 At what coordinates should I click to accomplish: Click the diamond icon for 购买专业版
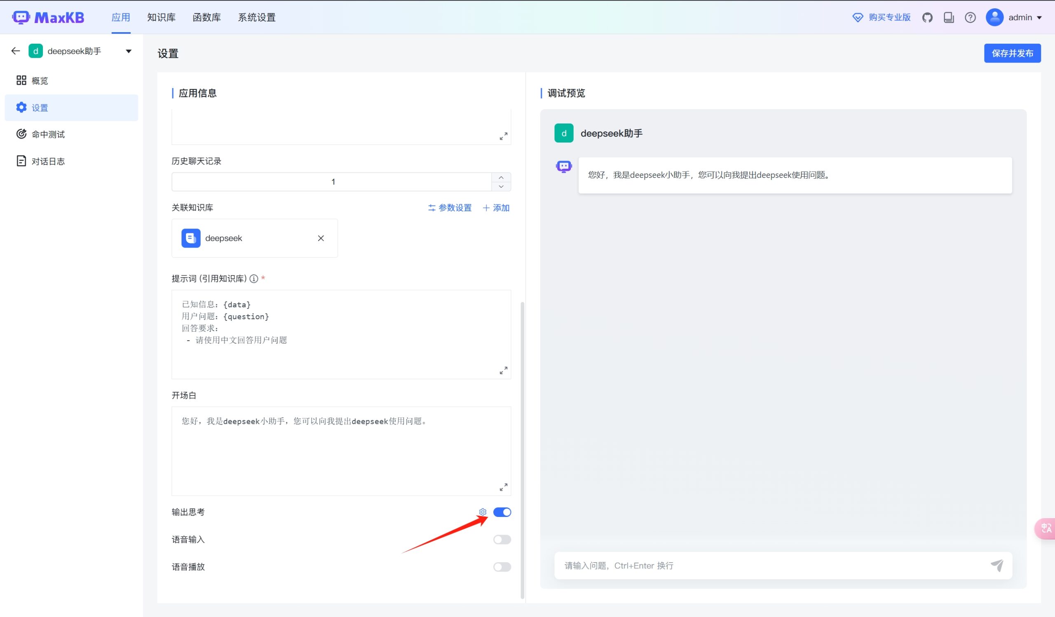click(x=858, y=18)
